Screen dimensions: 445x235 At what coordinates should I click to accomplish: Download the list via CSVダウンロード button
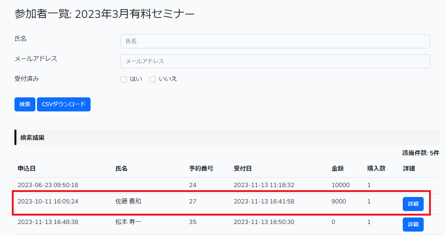[x=64, y=104]
